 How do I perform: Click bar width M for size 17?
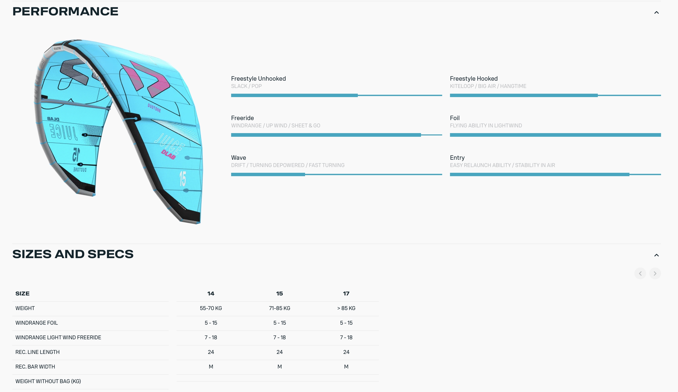(346, 367)
